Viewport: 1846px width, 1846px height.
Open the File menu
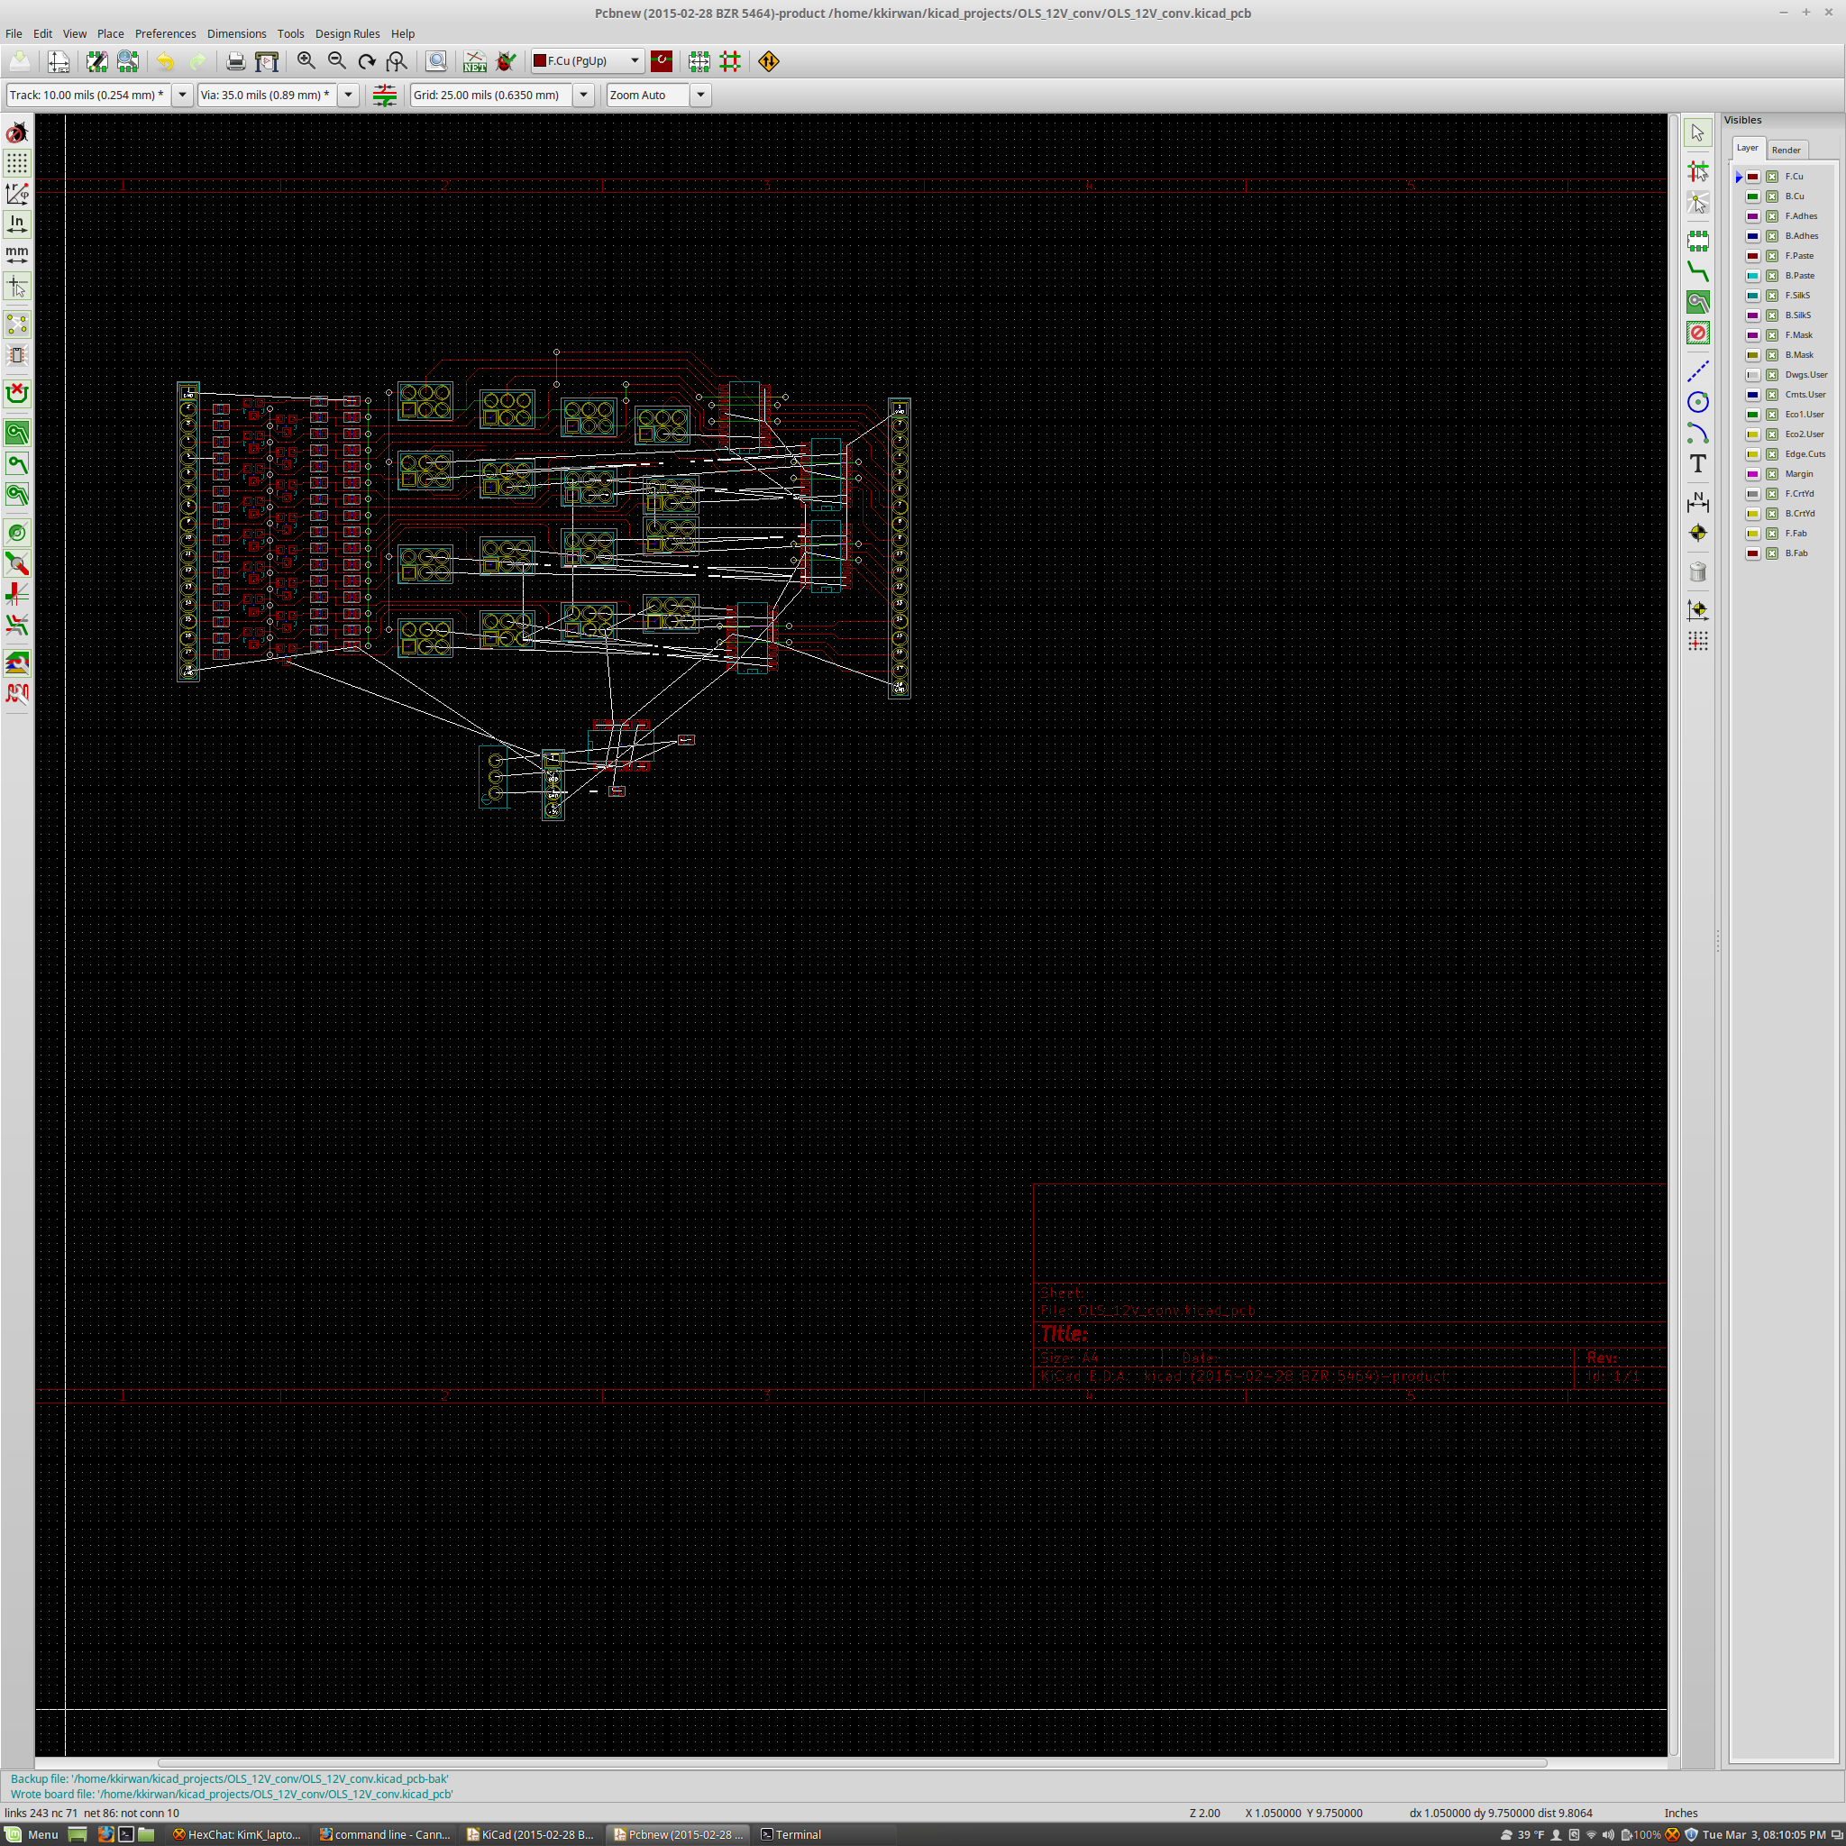[14, 33]
